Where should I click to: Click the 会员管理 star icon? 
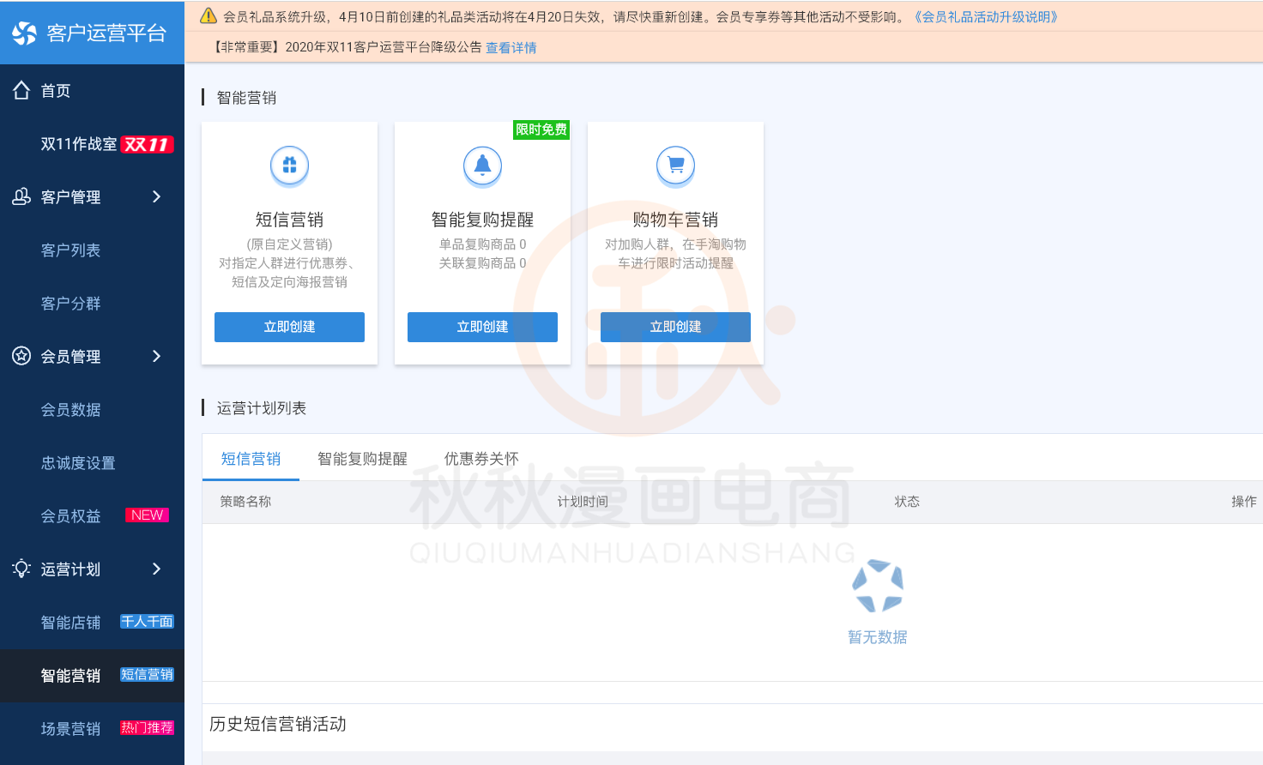coord(21,356)
